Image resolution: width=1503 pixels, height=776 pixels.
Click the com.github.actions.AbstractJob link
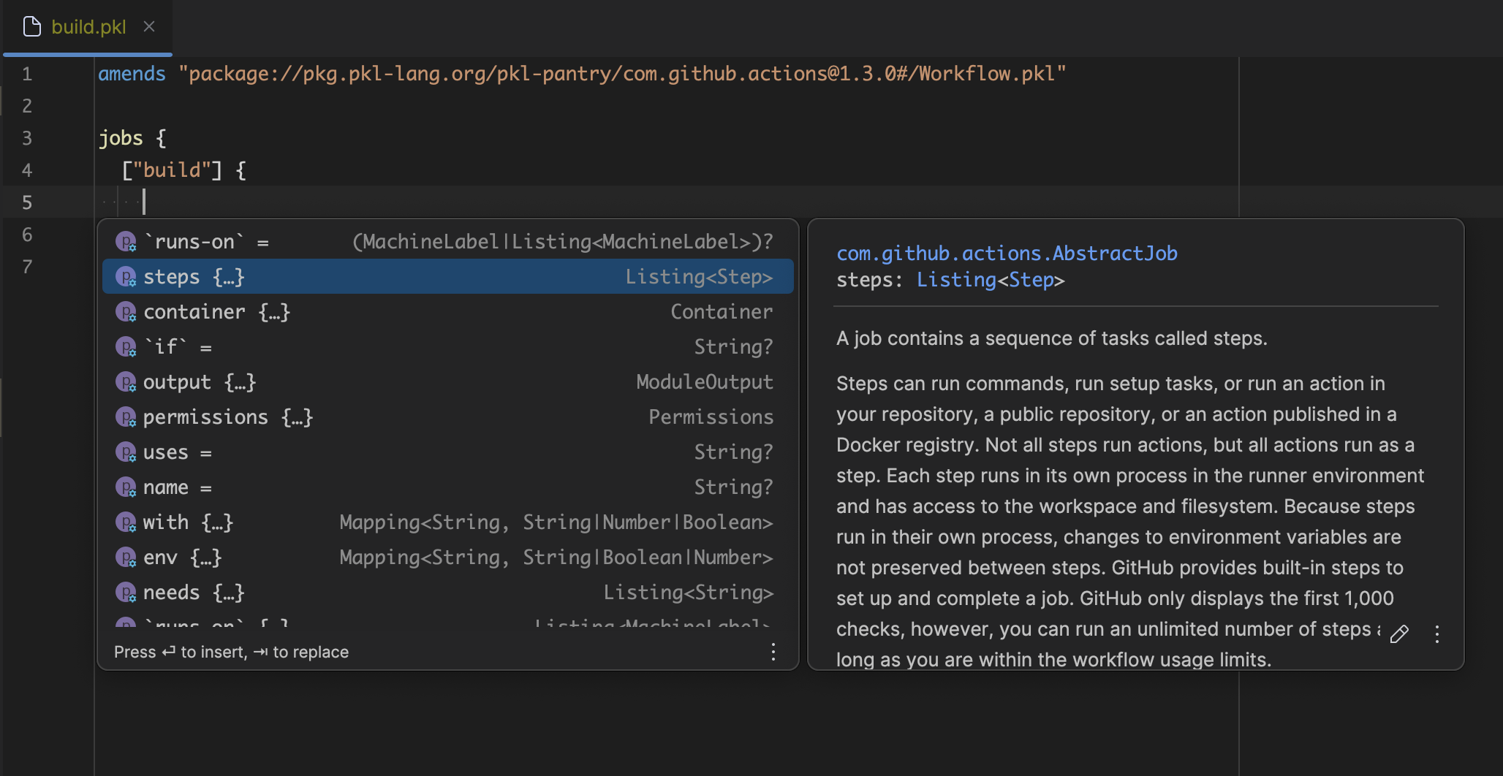[1007, 253]
